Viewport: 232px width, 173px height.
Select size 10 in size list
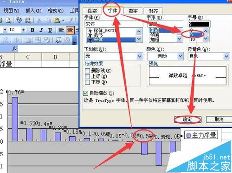pos(196,40)
